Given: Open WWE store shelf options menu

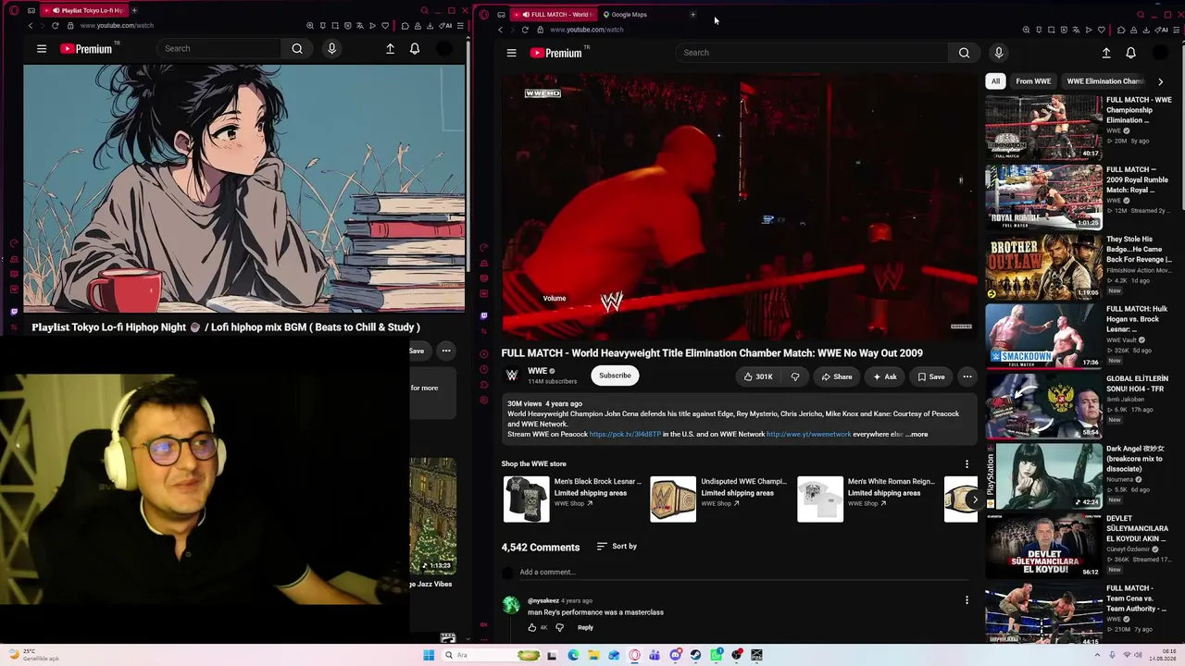Looking at the screenshot, I should tap(967, 464).
